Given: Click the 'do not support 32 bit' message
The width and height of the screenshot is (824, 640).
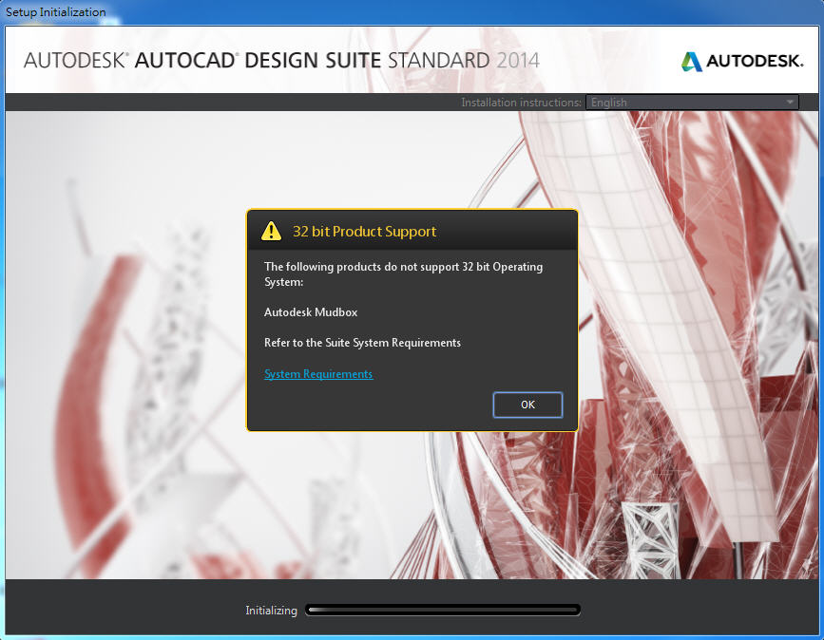Looking at the screenshot, I should coord(404,274).
